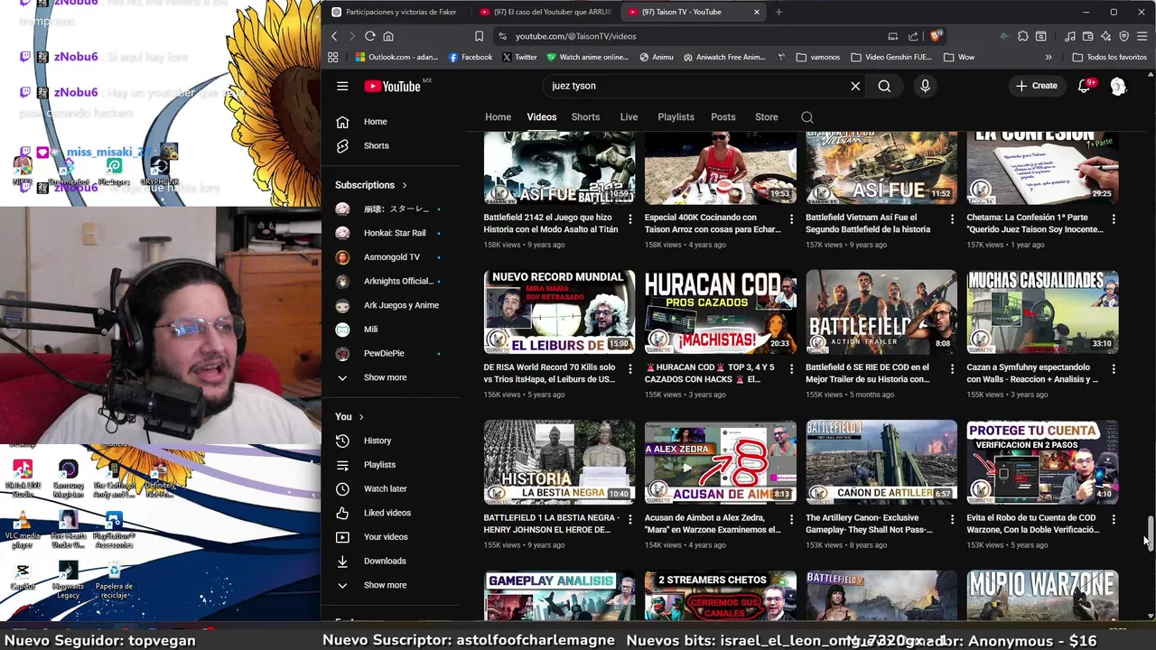The width and height of the screenshot is (1156, 650).
Task: Show more bookmarks with the double chevron
Action: point(1049,57)
